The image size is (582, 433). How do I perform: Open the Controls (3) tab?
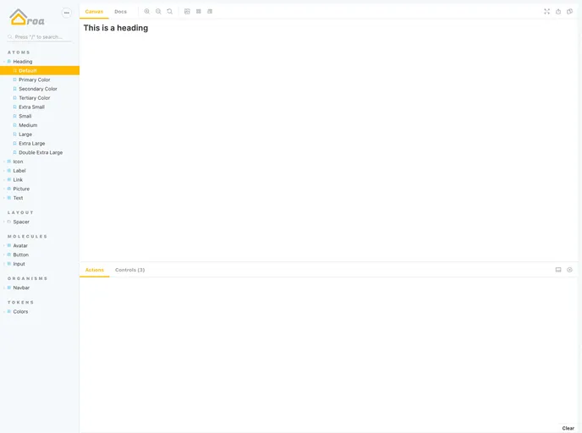point(130,270)
